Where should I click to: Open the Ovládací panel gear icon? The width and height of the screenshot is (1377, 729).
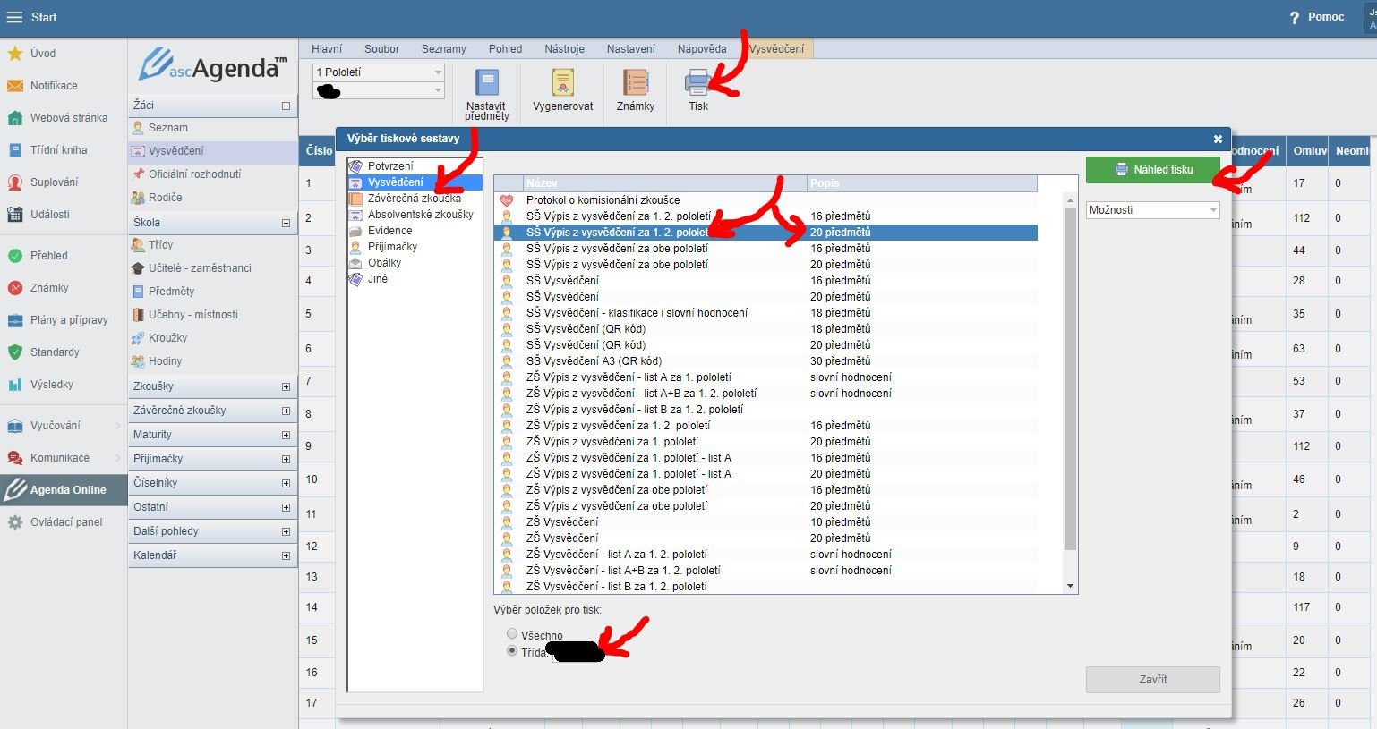point(15,522)
